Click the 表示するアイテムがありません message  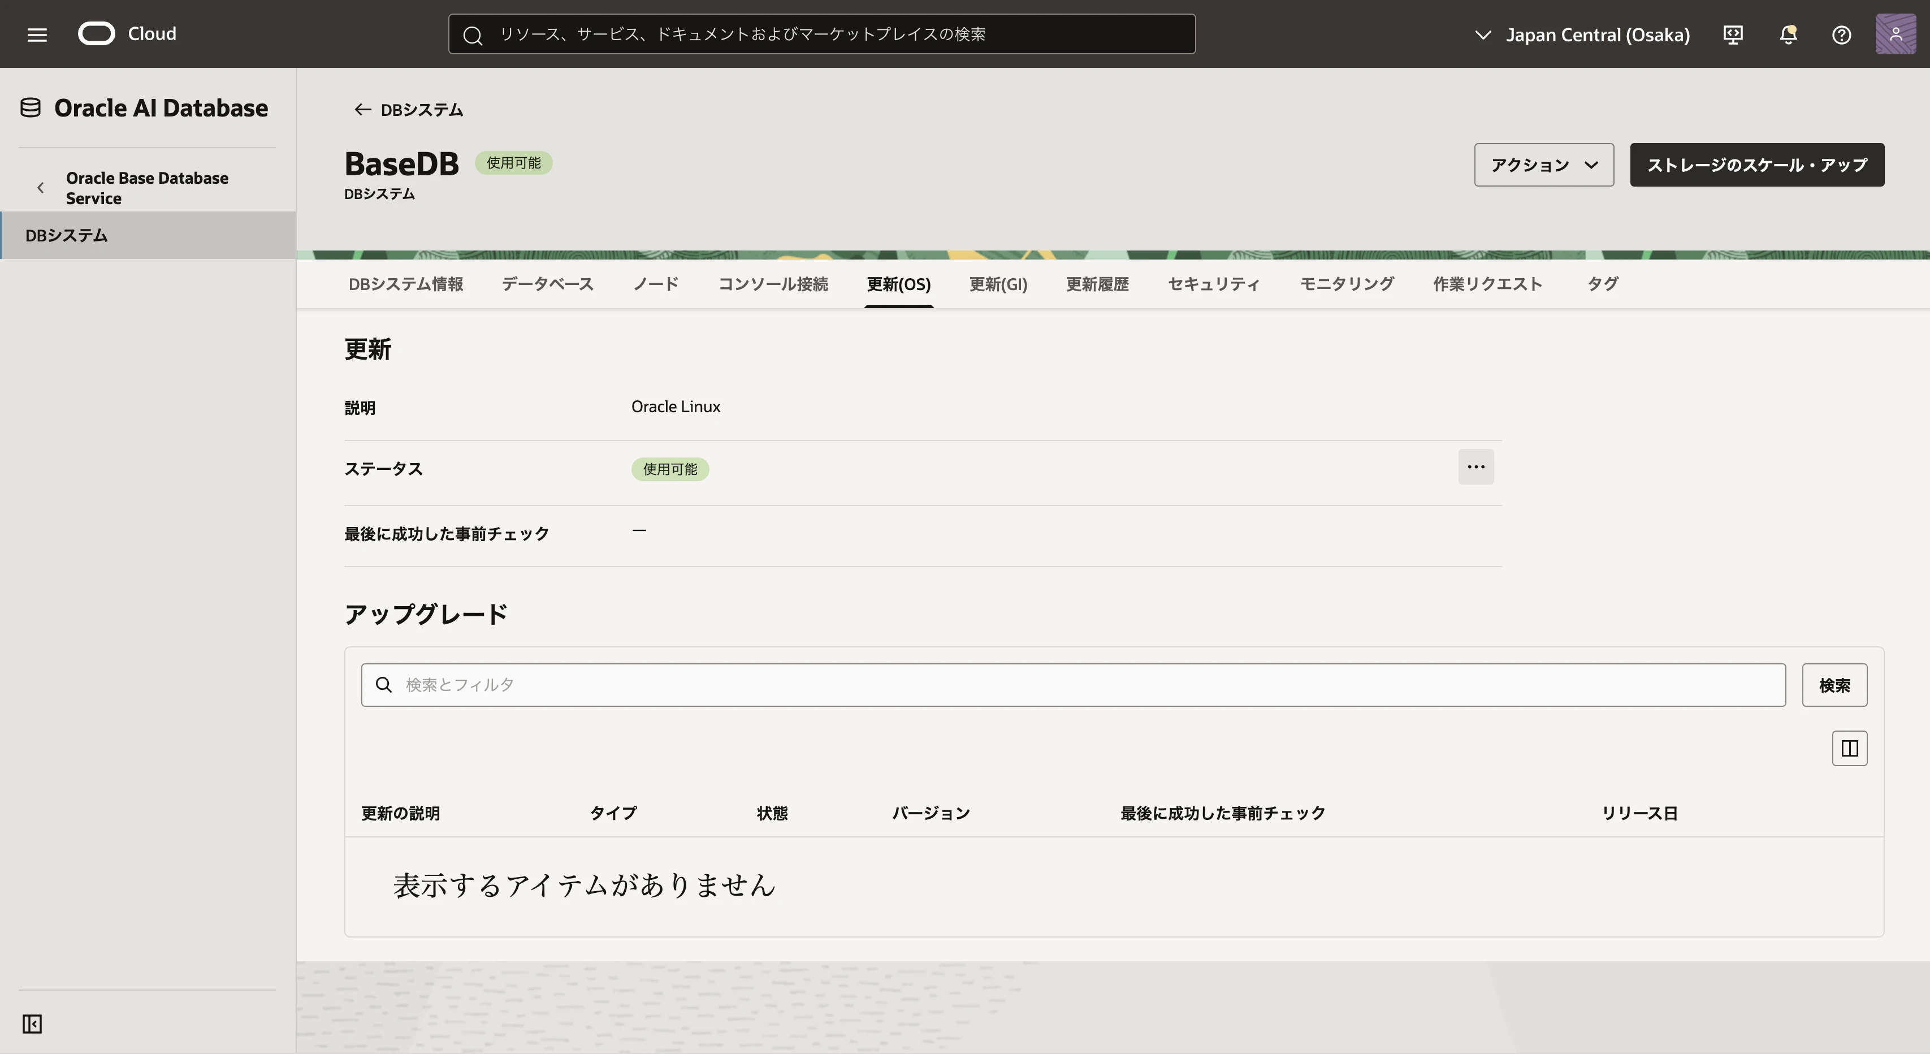[585, 885]
